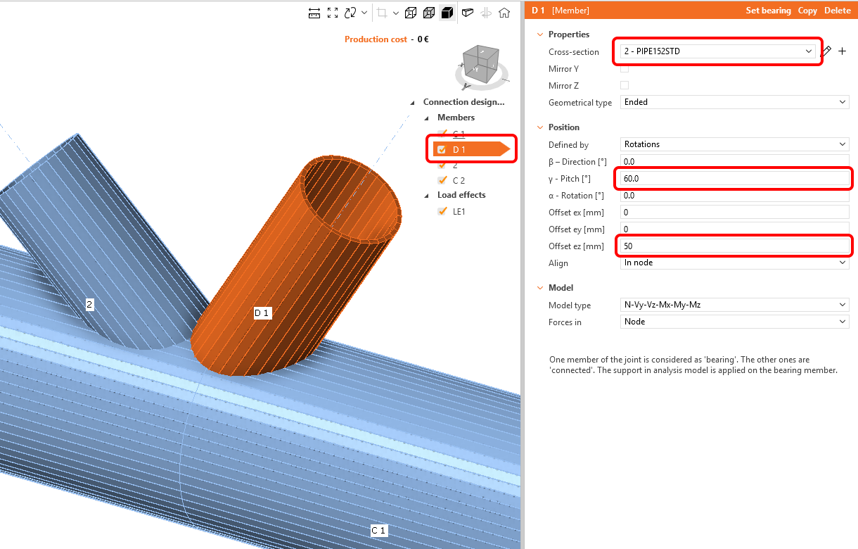Click the rotate view arrows icon
Screen dimensions: 858x549
point(350,13)
